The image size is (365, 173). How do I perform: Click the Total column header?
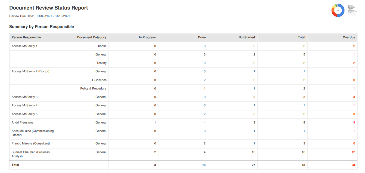(x=302, y=37)
